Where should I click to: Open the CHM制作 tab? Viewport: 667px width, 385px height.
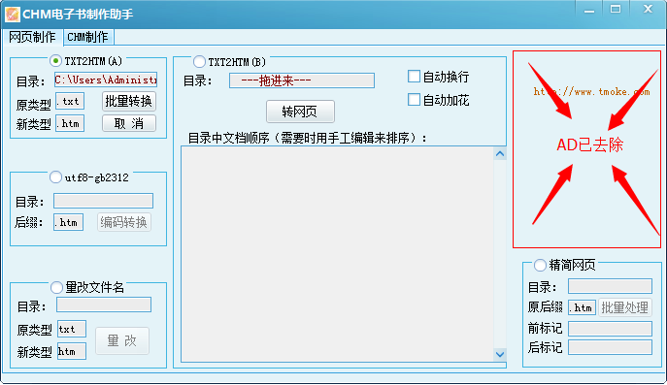coord(88,38)
